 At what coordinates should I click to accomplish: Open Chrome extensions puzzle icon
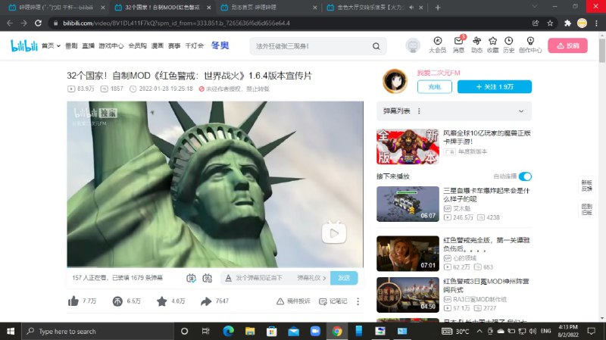(x=567, y=23)
